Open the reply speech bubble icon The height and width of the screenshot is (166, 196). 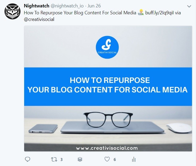28,159
